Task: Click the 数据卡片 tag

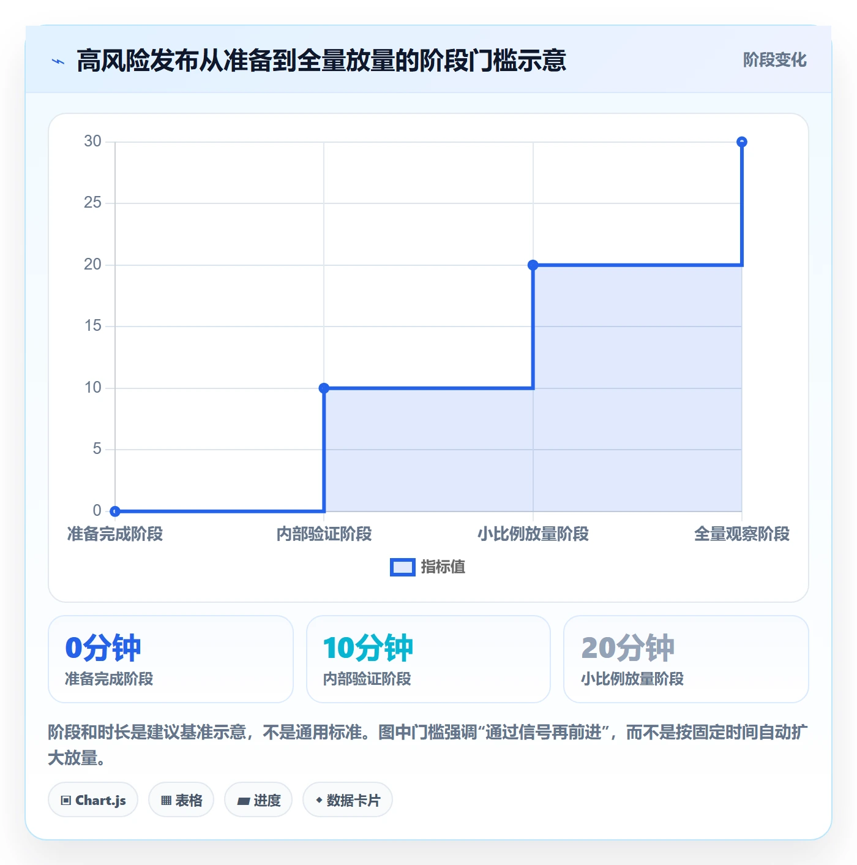Action: (x=348, y=799)
